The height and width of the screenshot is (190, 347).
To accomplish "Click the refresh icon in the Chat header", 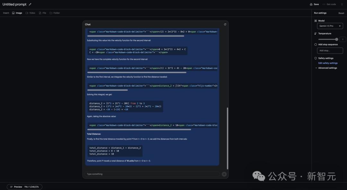I will (225, 24).
